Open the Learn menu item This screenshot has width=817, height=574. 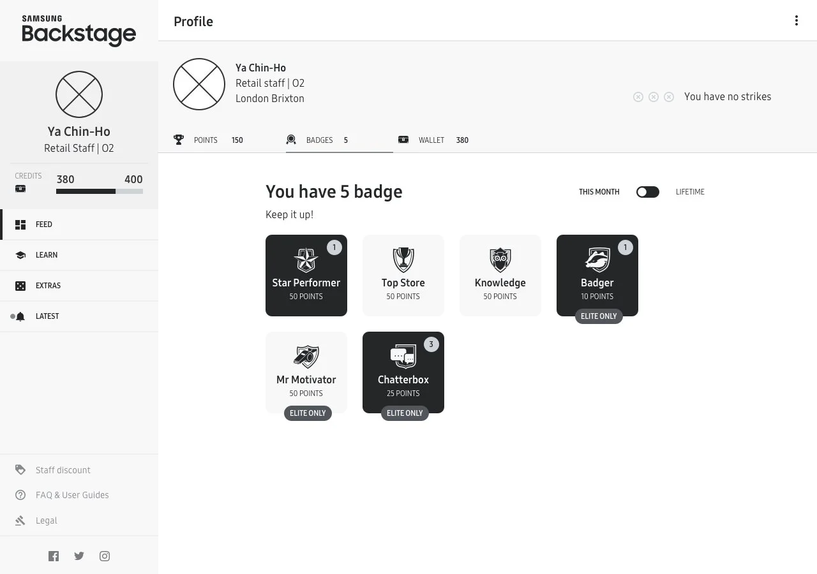tap(79, 255)
